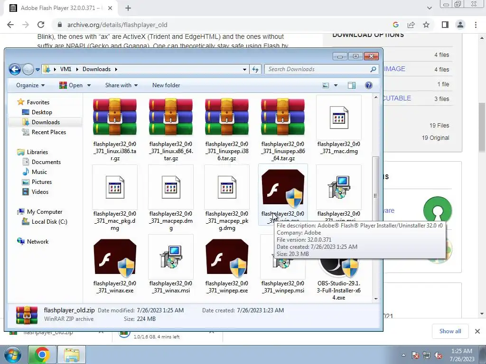The height and width of the screenshot is (364, 486).
Task: Open Music library
Action: (39, 172)
